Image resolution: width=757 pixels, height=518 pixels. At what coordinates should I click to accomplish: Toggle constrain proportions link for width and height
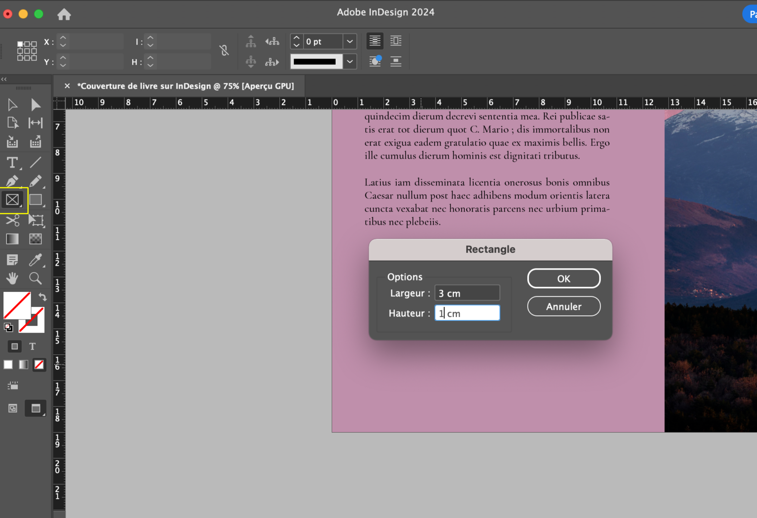pyautogui.click(x=224, y=50)
